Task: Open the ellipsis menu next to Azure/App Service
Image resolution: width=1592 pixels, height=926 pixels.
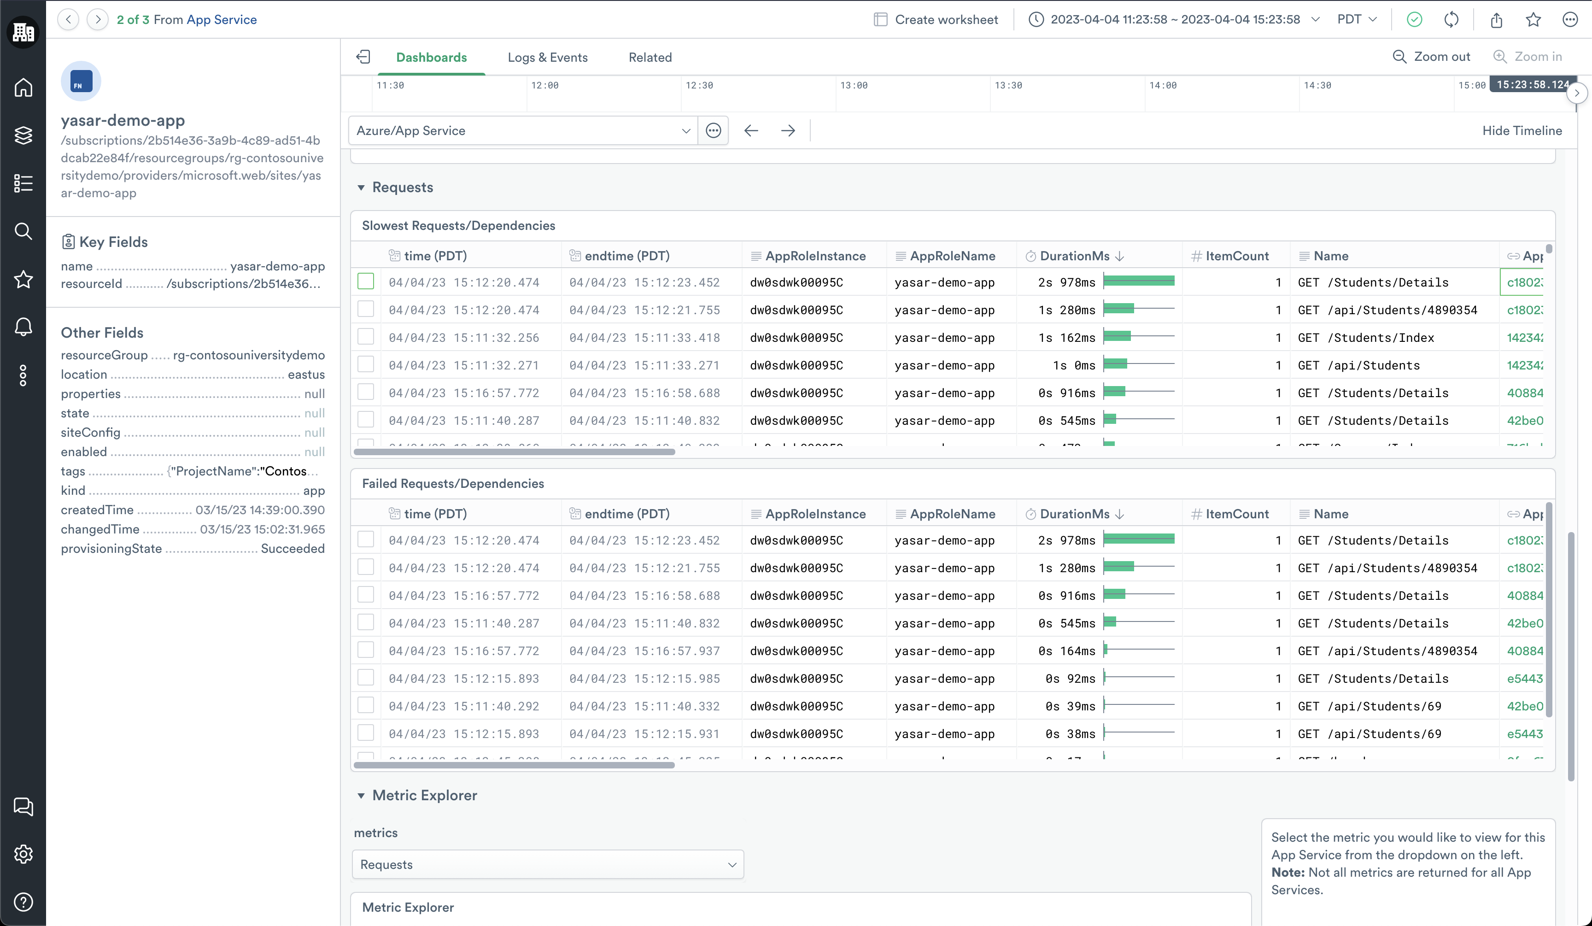Action: pos(713,131)
